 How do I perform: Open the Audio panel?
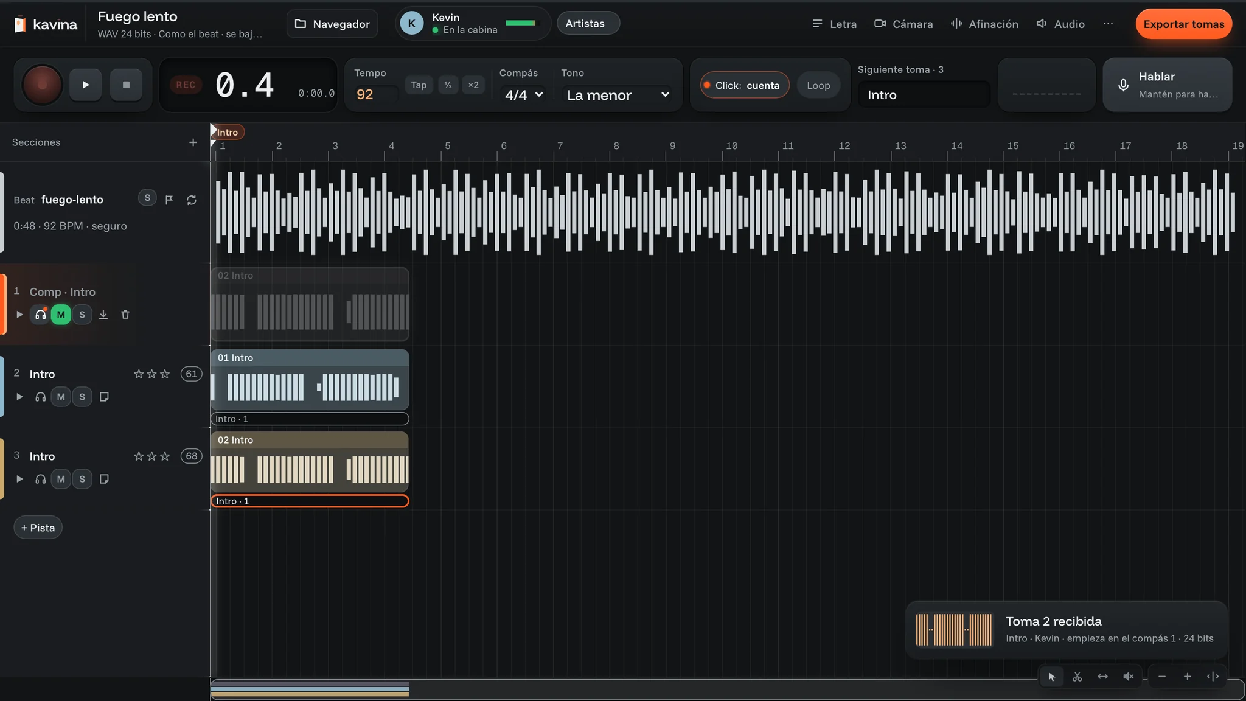(1060, 24)
